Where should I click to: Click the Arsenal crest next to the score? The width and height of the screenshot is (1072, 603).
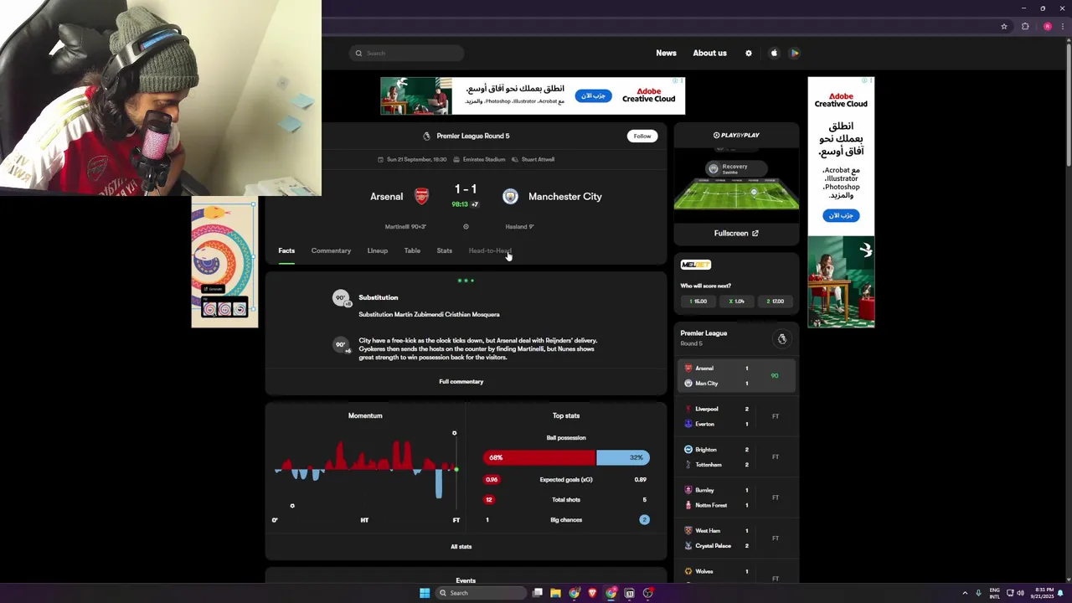pos(422,197)
